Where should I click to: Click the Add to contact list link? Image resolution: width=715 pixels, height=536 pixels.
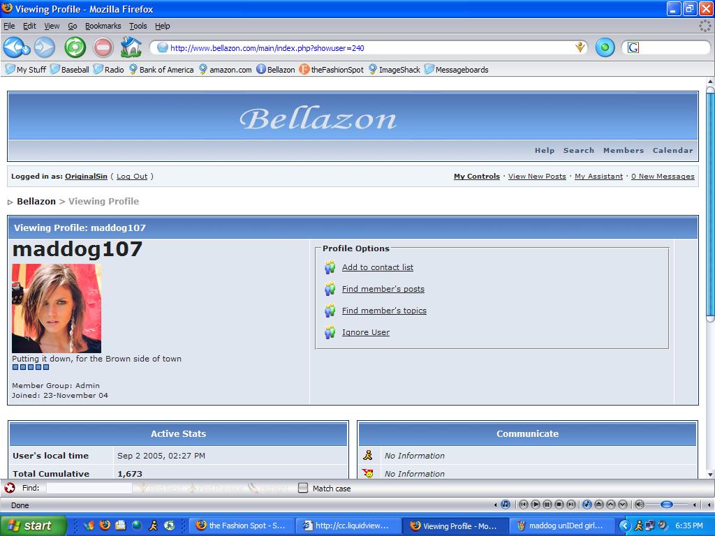click(x=377, y=267)
